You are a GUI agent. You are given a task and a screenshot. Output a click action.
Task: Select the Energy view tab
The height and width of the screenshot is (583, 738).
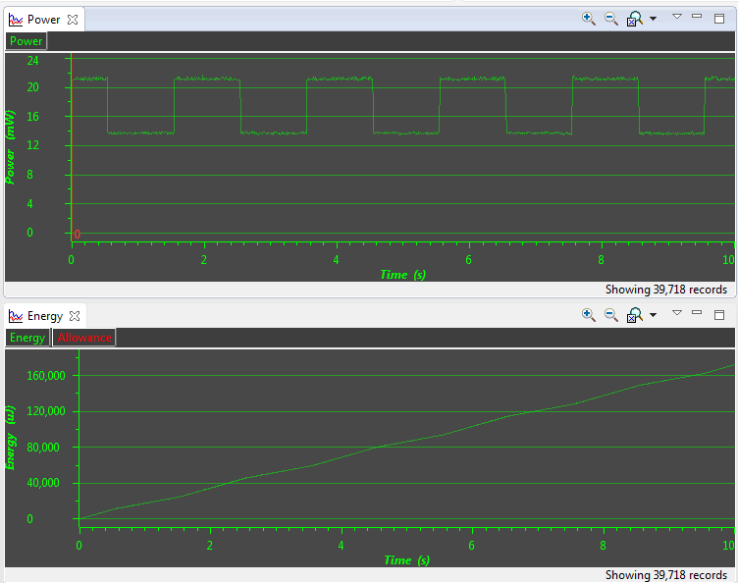pos(45,316)
